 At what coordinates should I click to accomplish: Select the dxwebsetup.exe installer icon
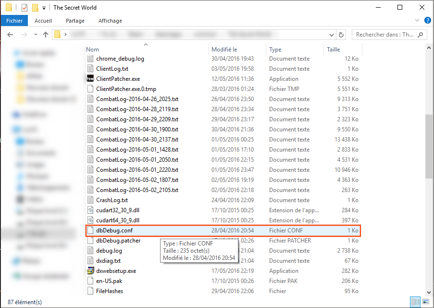[x=90, y=271]
